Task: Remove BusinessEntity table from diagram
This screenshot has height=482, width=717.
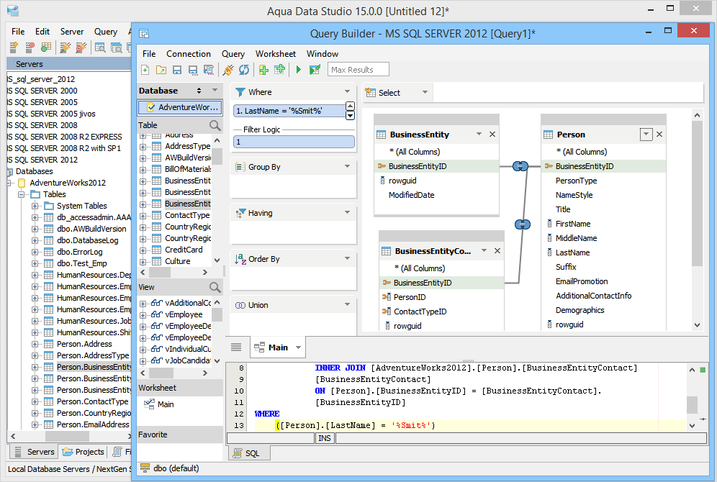Action: pyautogui.click(x=492, y=135)
